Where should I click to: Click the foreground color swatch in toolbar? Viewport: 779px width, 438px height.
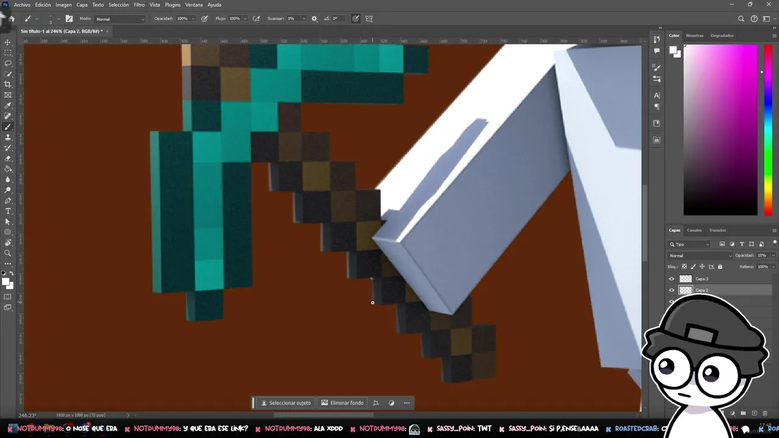(5, 282)
